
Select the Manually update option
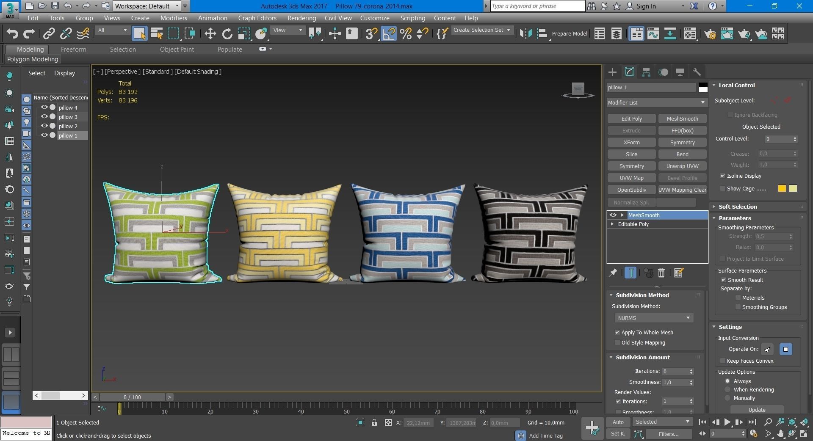pyautogui.click(x=727, y=398)
